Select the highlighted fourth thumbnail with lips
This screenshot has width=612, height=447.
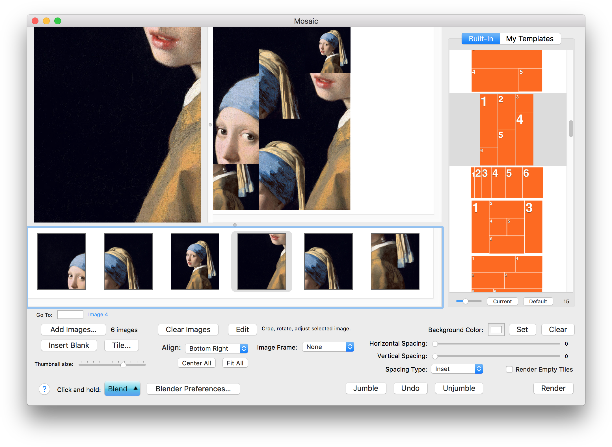pos(262,261)
